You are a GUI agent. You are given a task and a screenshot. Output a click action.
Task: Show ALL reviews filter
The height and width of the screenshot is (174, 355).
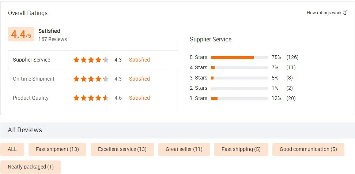pyautogui.click(x=12, y=149)
